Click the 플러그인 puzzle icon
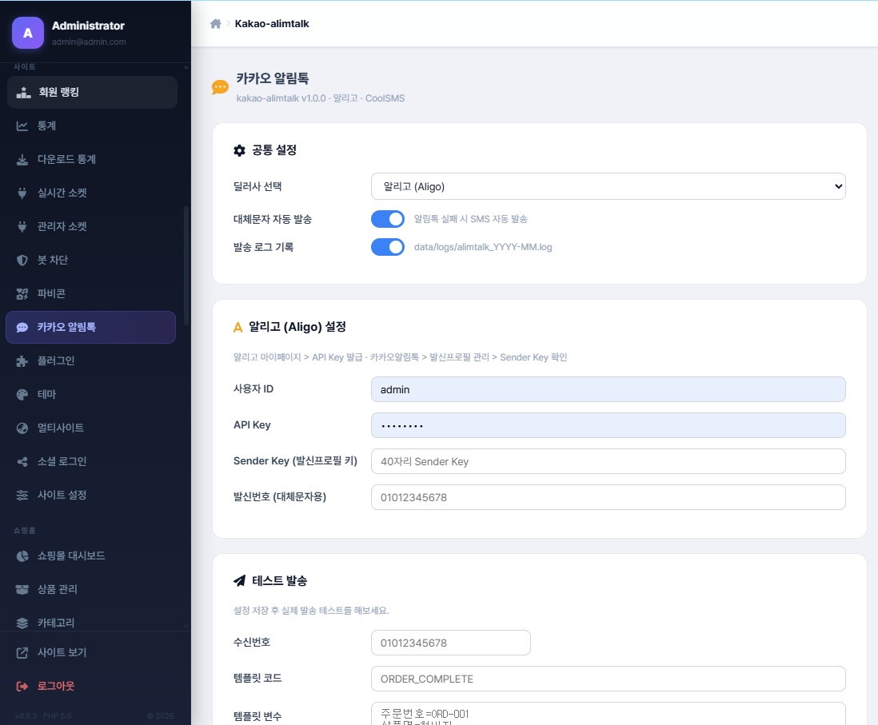 point(22,361)
